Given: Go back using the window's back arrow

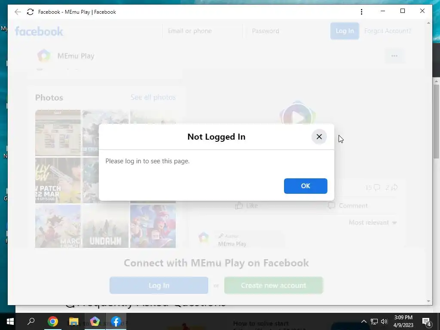Looking at the screenshot, I should point(18,12).
